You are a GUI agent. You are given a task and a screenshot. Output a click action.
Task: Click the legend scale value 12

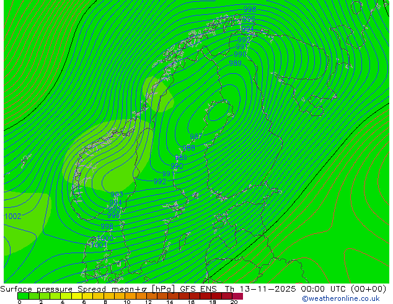[148, 302]
